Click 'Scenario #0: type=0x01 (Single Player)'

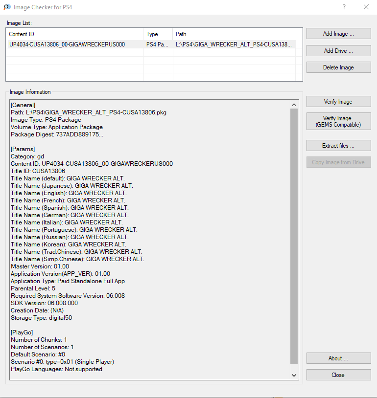click(x=62, y=362)
